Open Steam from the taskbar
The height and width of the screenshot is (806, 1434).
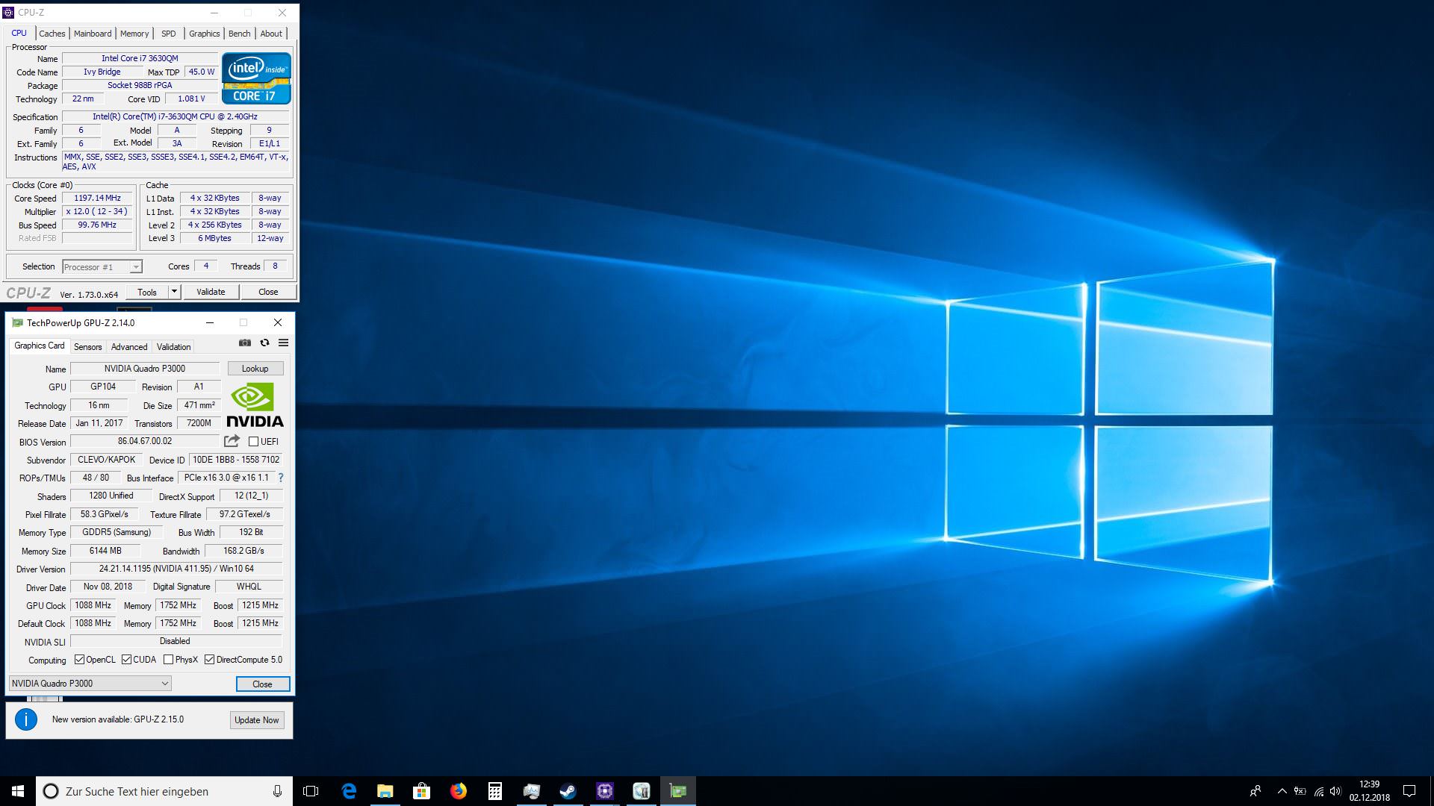pos(568,791)
